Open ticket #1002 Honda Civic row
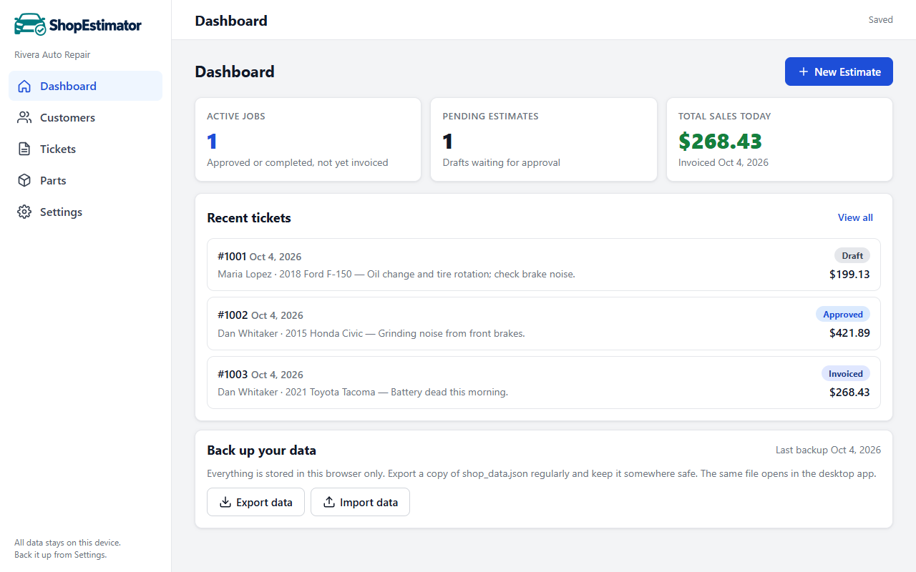Viewport: 916px width, 572px height. click(x=544, y=324)
